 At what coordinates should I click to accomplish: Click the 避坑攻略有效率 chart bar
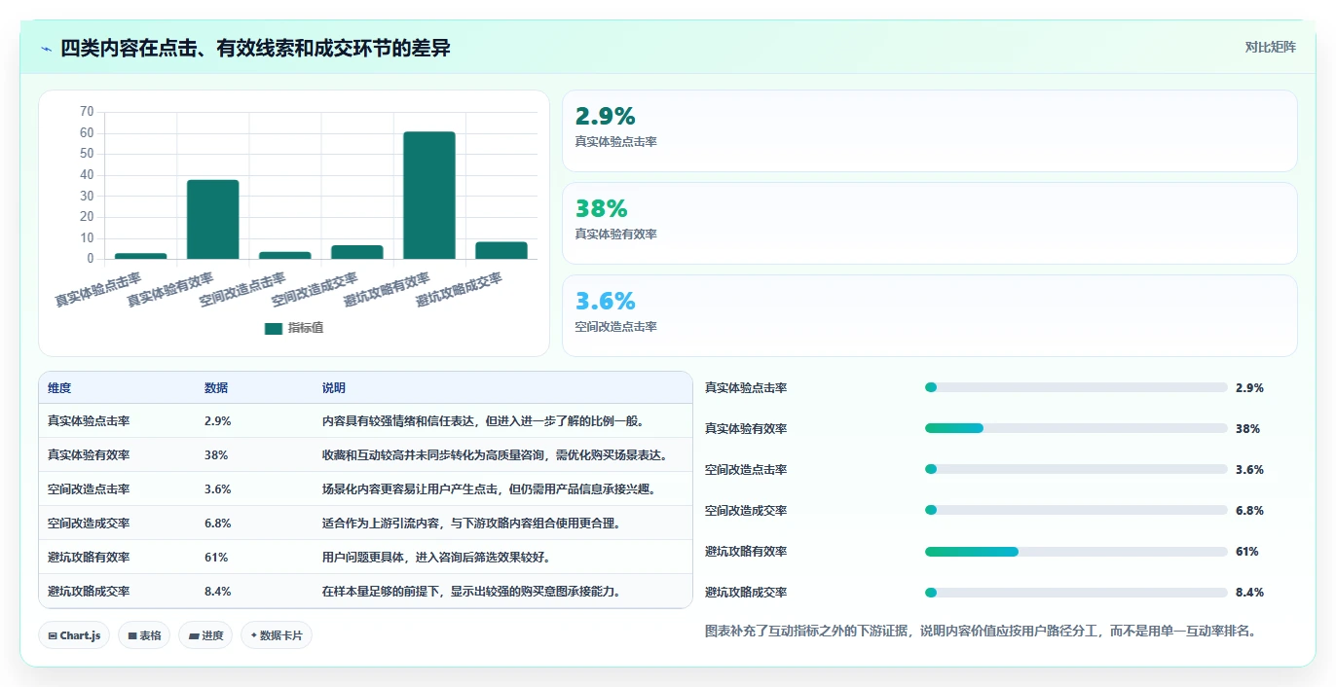click(429, 196)
